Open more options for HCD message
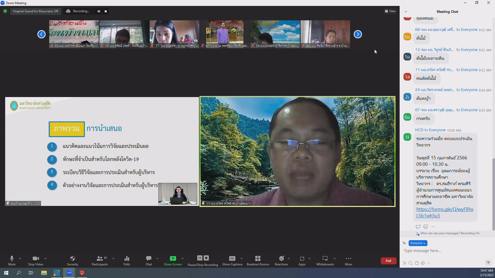Image resolution: width=495 pixels, height=278 pixels. (x=433, y=227)
